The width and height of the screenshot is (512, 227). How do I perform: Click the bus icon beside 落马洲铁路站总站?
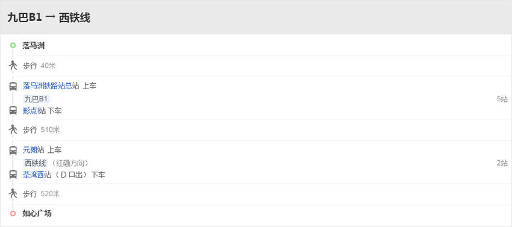tap(13, 87)
